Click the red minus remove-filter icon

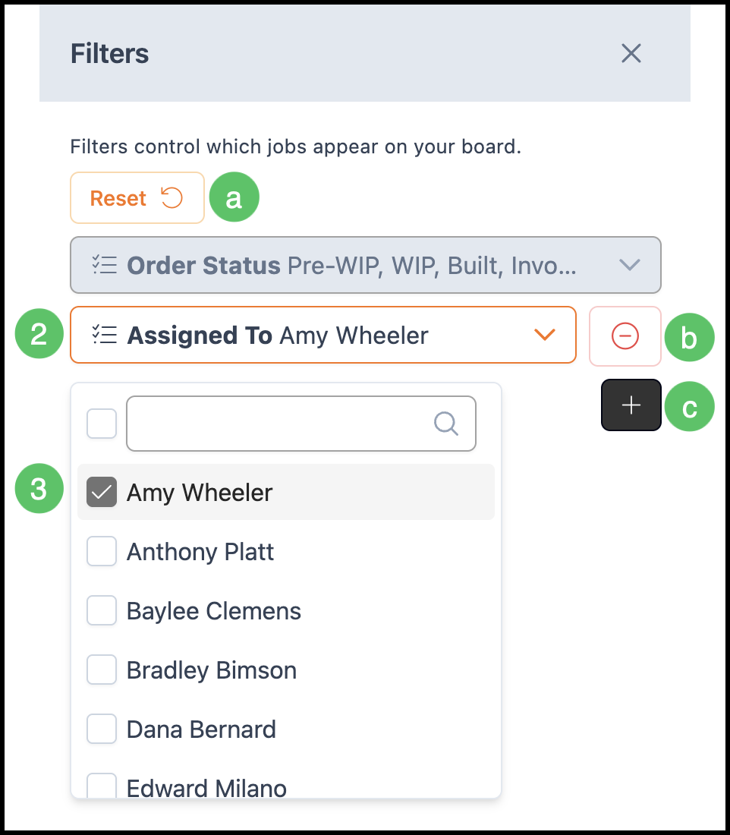[625, 336]
